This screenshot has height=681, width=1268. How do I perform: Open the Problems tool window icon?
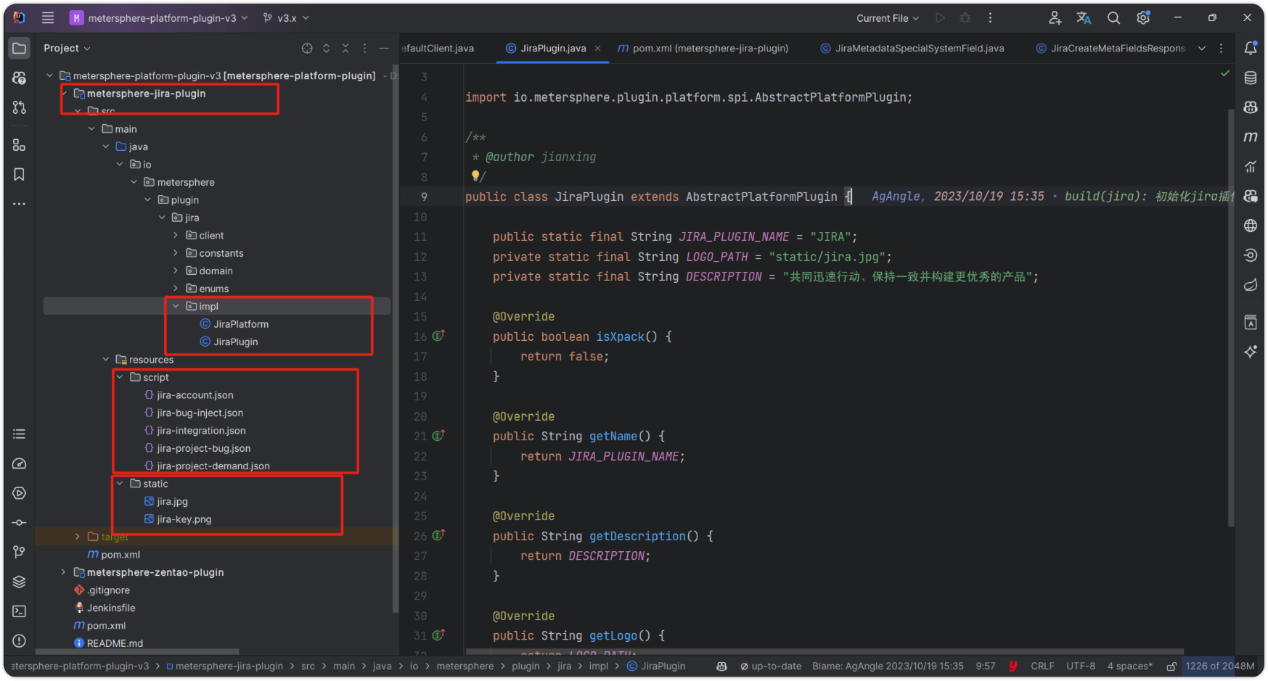tap(20, 641)
